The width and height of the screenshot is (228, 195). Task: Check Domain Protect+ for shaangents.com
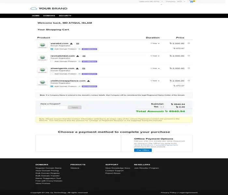(52, 74)
